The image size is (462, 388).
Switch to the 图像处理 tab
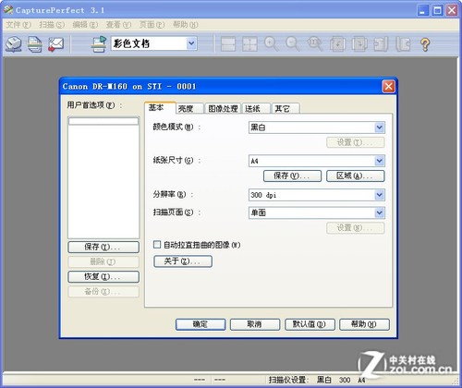(x=223, y=108)
